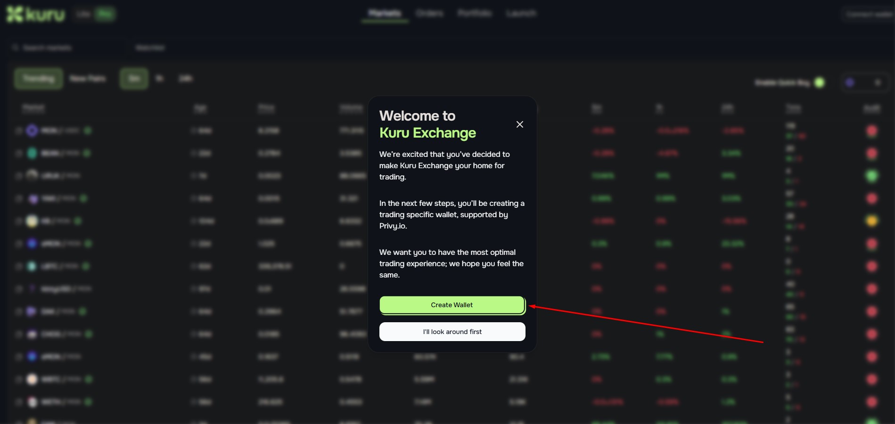
Task: Click the search magnifier icon
Action: 16,48
